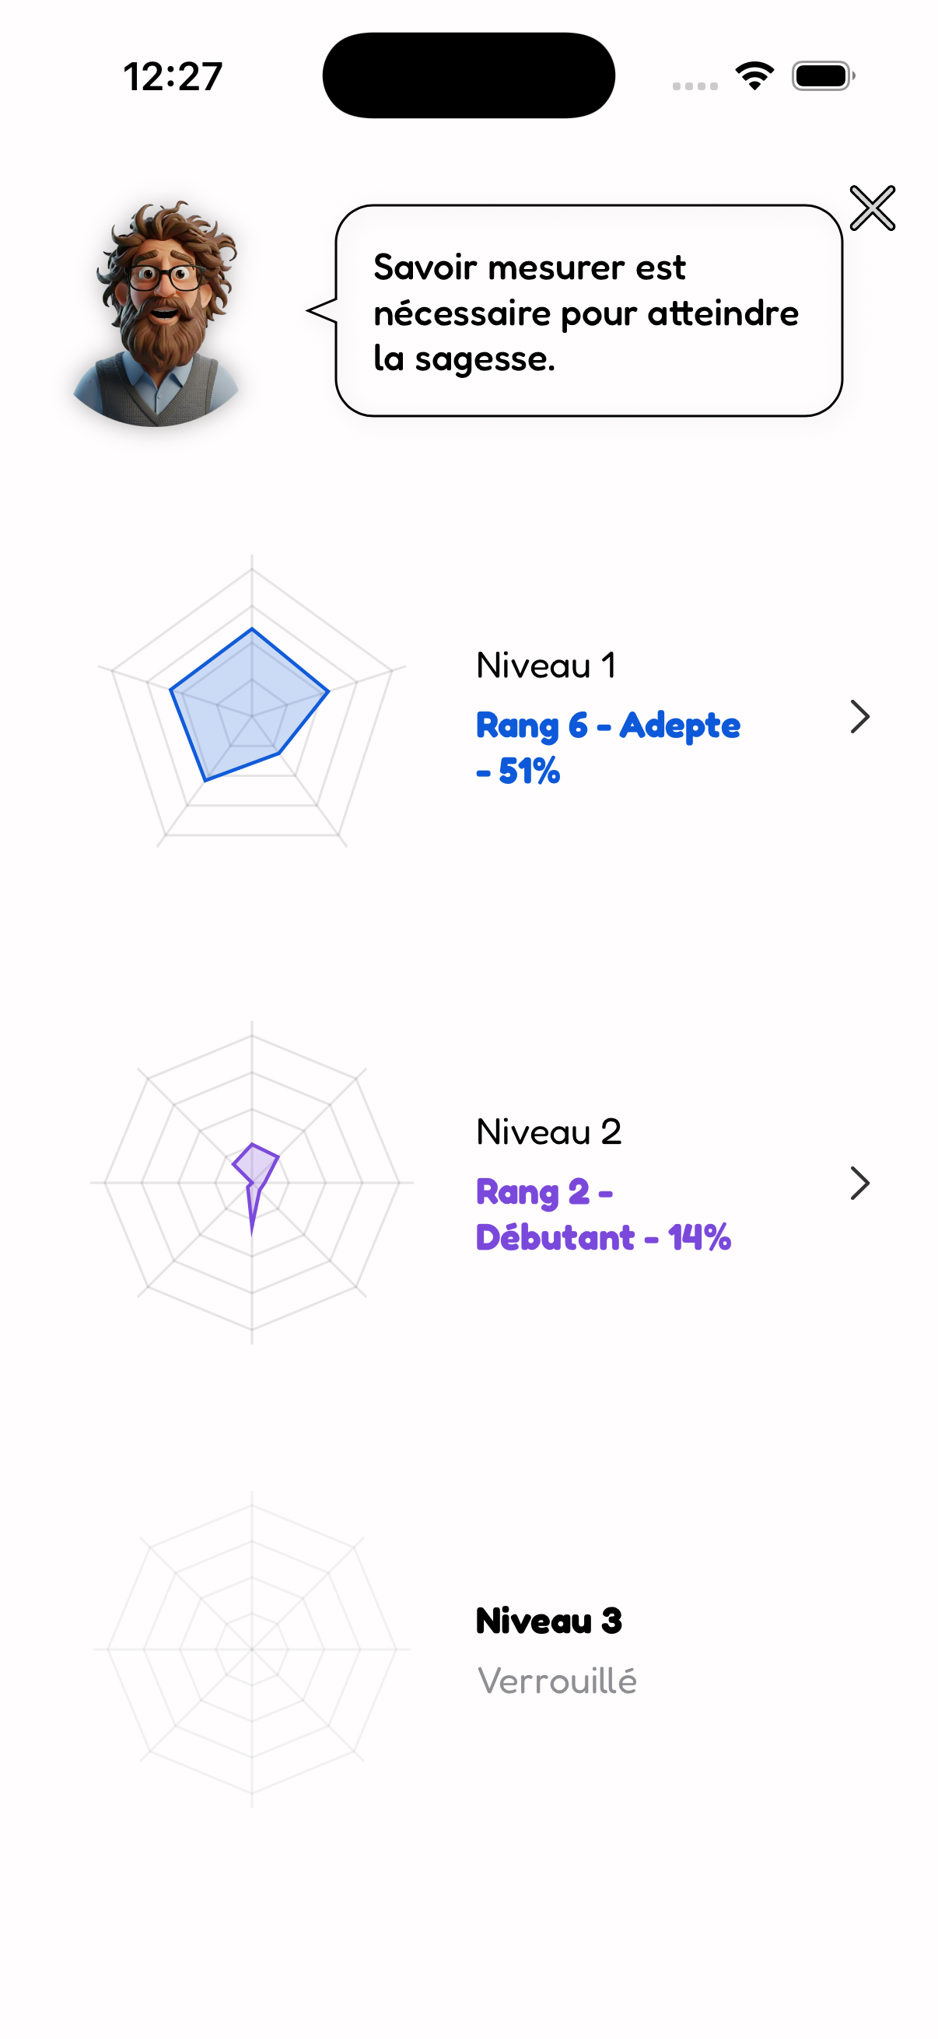This screenshot has width=938, height=2039.
Task: Tap the bearded professor avatar
Action: (160, 314)
